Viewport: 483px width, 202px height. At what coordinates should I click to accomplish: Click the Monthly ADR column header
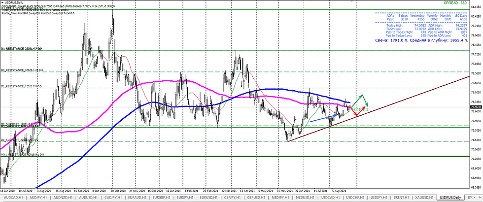[446, 15]
